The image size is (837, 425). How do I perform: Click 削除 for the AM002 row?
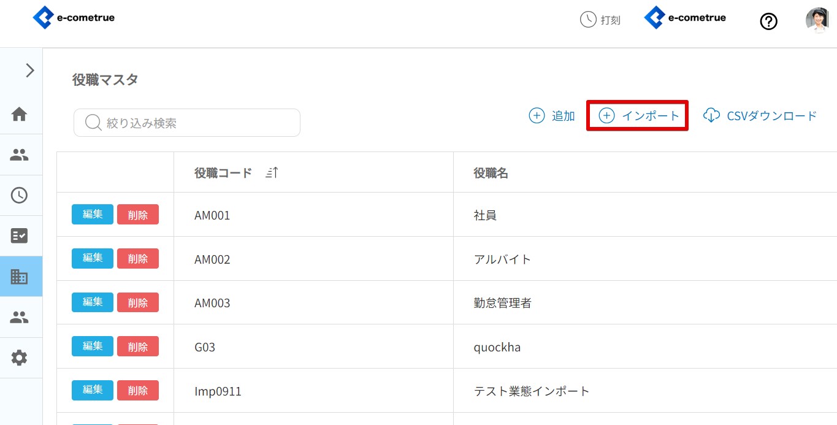tap(138, 259)
